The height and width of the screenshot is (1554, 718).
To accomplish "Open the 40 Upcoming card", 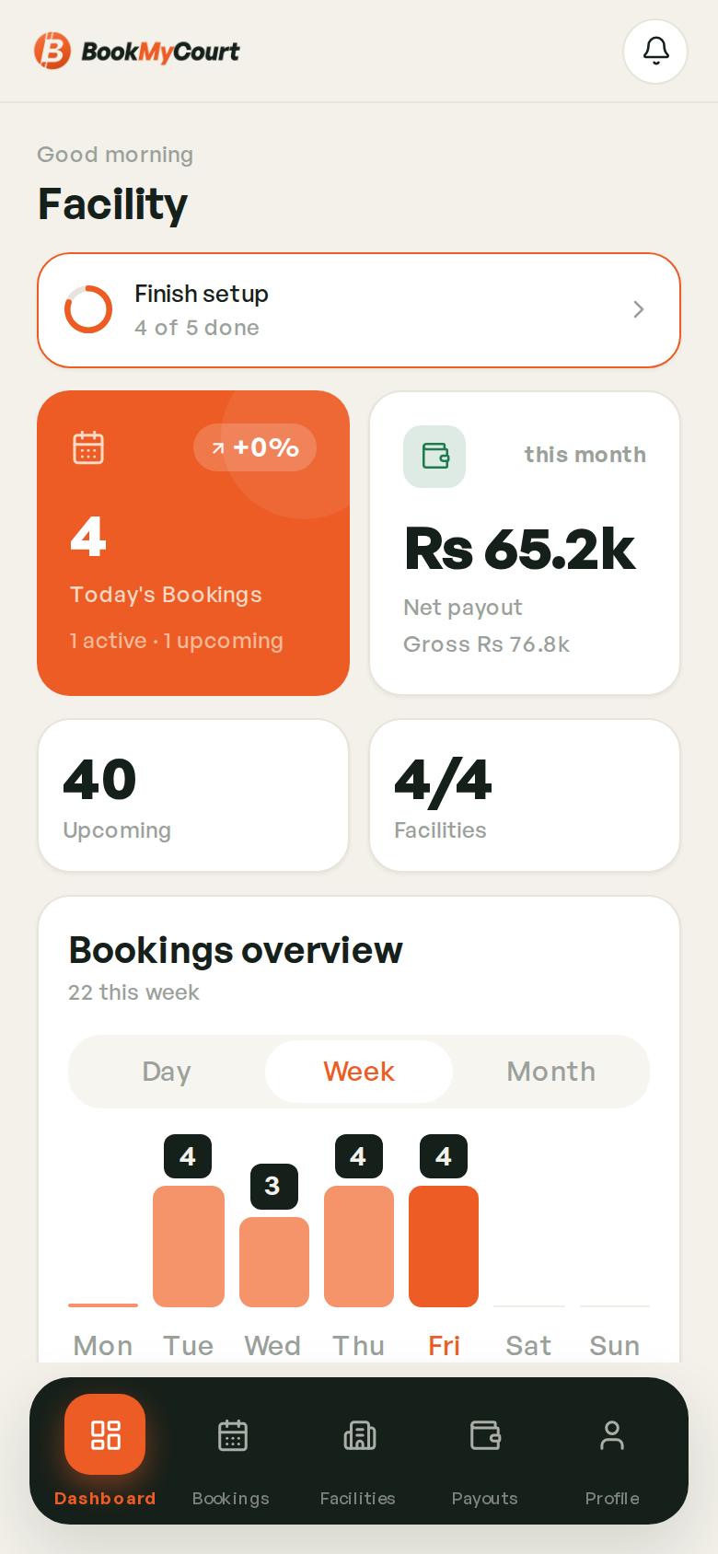I will click(193, 795).
